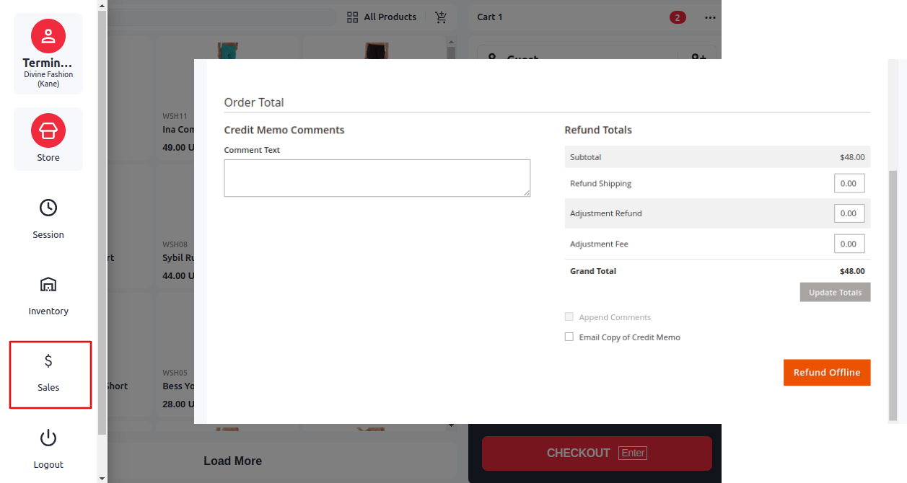Click the Refund Offline button
Viewport: 907px width, 483px height.
coord(827,372)
